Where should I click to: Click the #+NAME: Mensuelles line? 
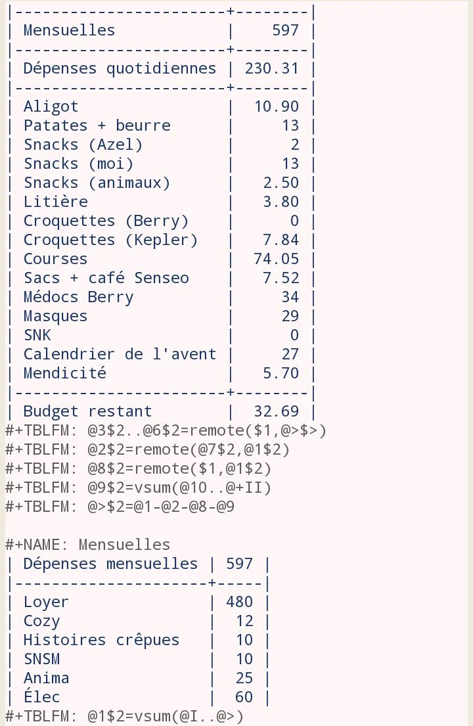click(87, 545)
